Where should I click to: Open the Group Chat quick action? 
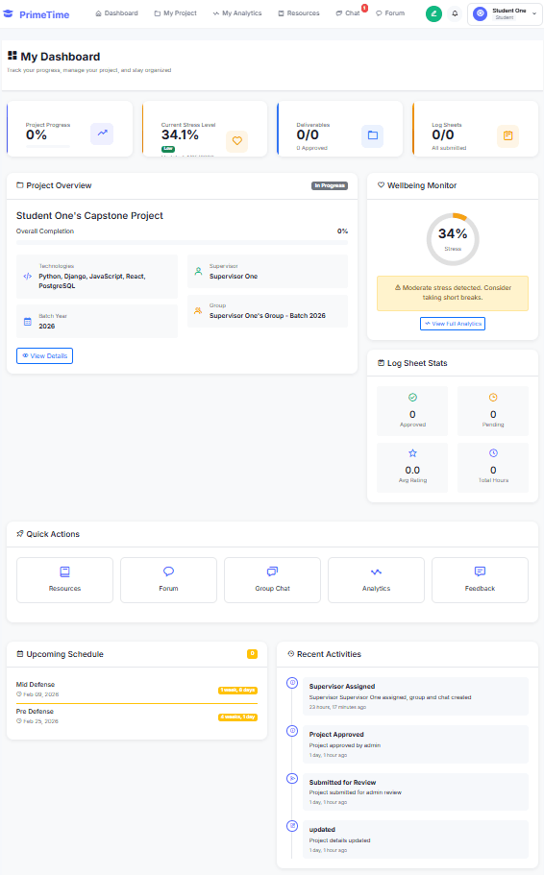click(273, 580)
